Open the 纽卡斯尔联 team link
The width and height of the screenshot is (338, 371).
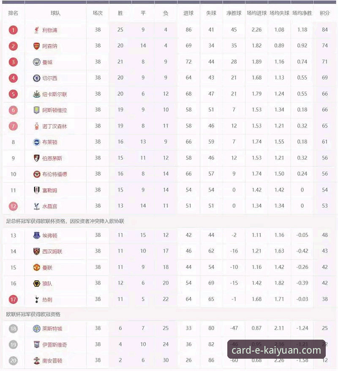click(55, 94)
